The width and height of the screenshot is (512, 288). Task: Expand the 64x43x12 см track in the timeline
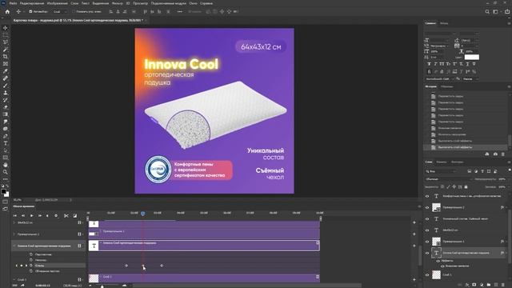click(x=14, y=222)
